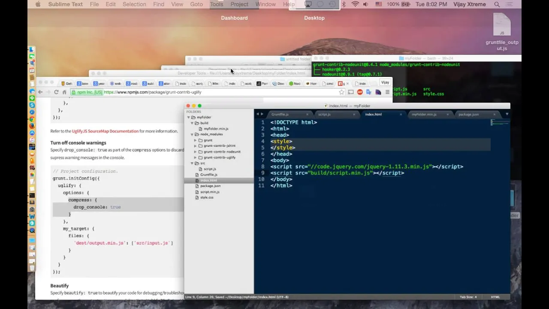
Task: Click the volume speaker icon
Action: click(x=365, y=4)
